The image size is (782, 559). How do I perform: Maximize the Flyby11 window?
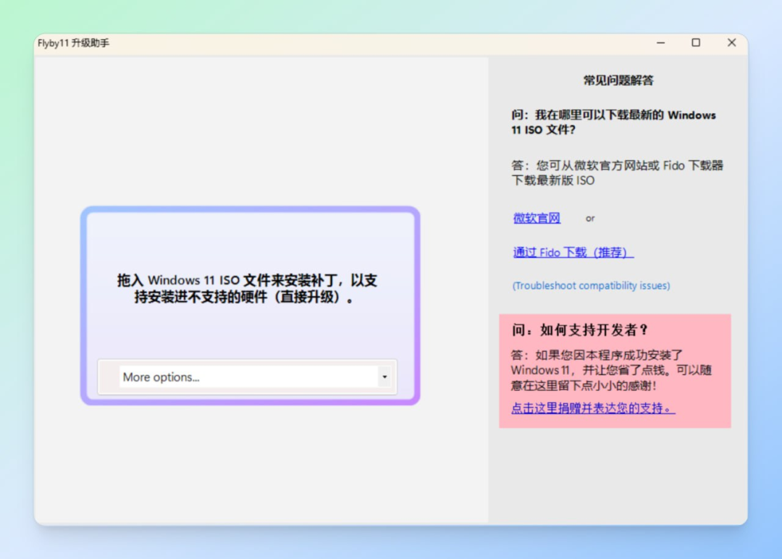[696, 43]
